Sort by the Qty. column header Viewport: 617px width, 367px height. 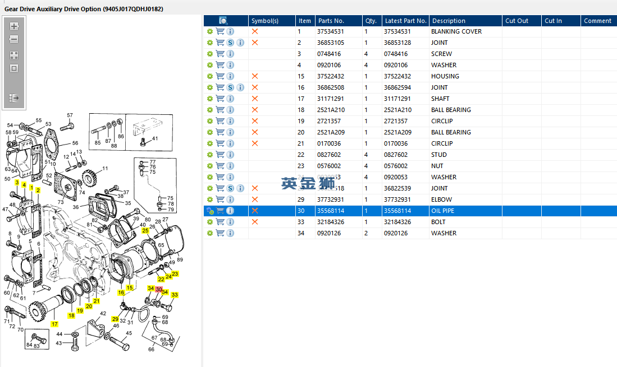(x=372, y=21)
